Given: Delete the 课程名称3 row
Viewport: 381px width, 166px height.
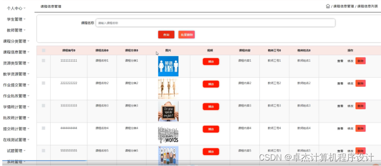Looking at the screenshot, I should (x=360, y=106).
